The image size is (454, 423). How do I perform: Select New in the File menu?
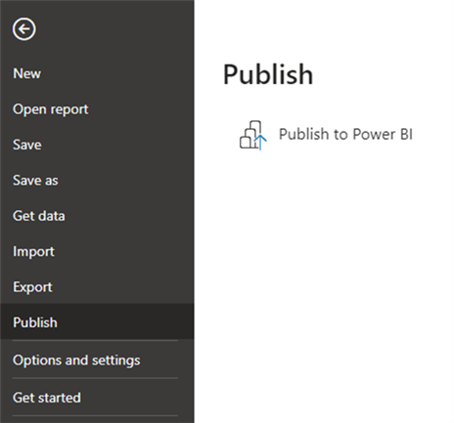[x=27, y=73]
